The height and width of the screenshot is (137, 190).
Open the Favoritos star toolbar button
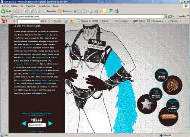click(65, 11)
